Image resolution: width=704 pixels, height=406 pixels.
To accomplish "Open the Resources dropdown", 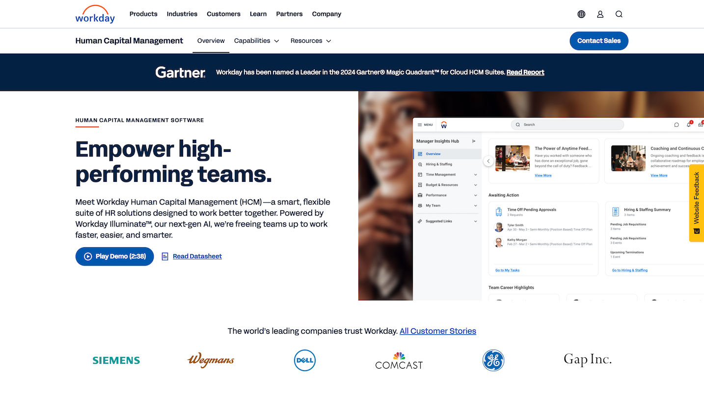I will [311, 41].
